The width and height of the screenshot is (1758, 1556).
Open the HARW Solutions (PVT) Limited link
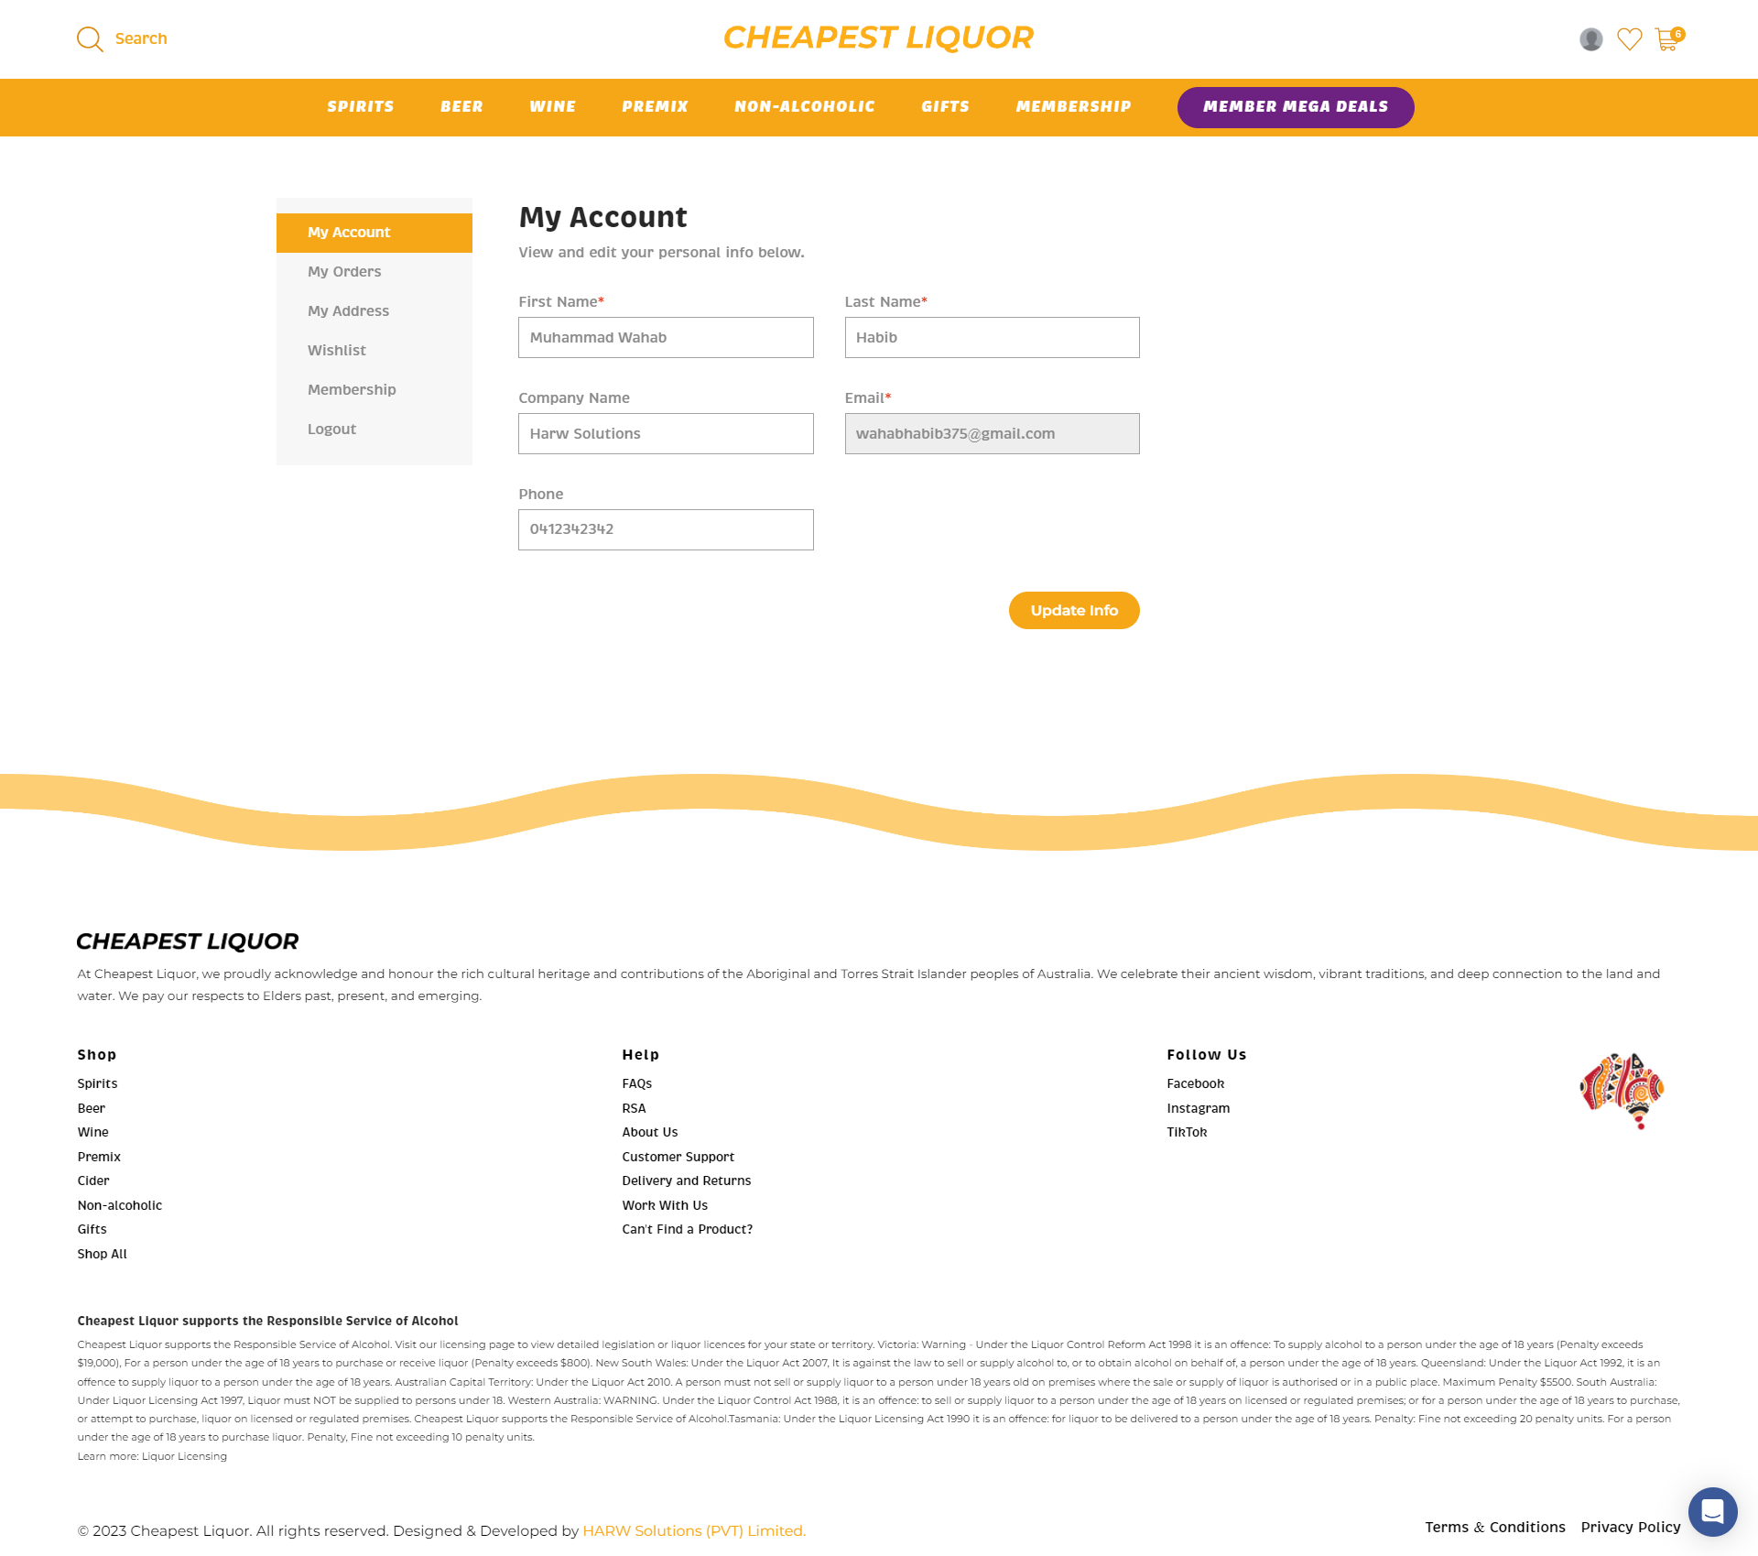[694, 1530]
